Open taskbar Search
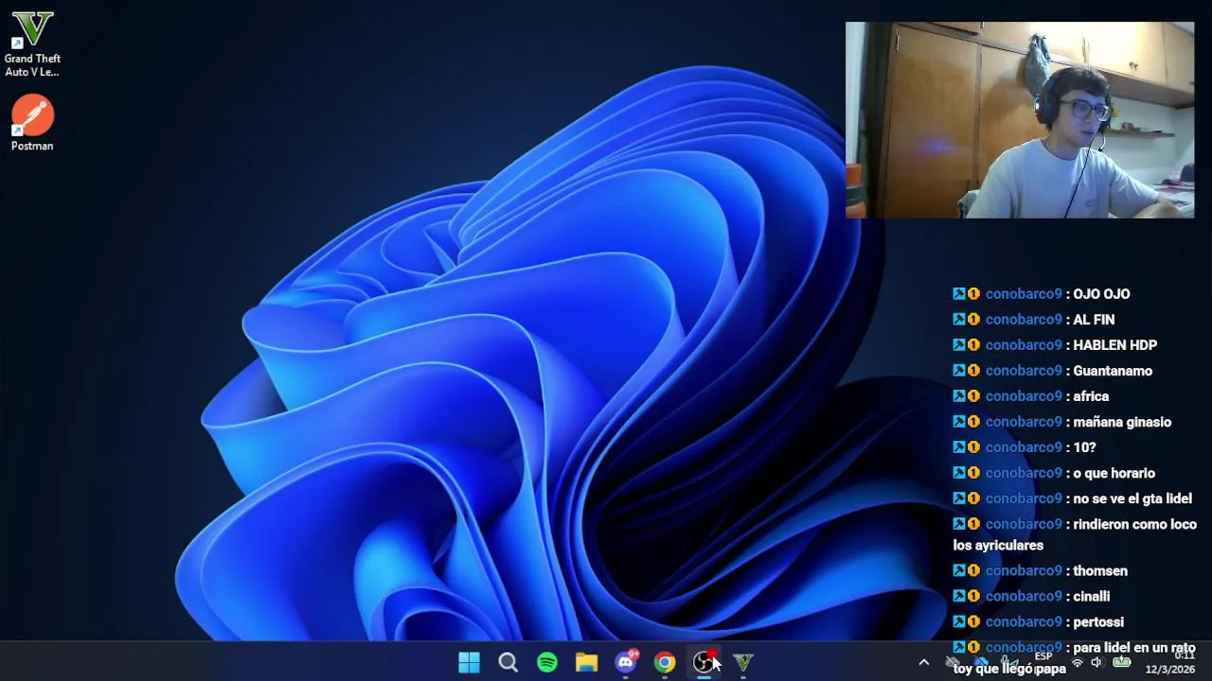The image size is (1212, 681). coord(508,663)
